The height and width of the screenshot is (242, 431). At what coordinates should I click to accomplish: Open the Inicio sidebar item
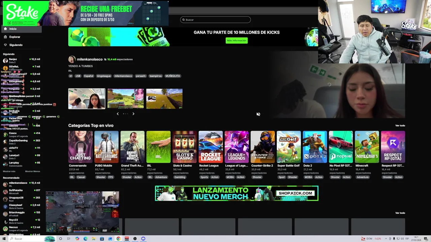coord(21,29)
